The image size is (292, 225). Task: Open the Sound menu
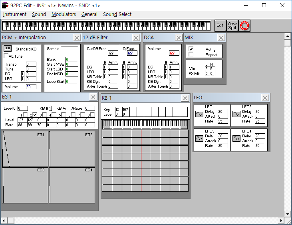(39, 14)
